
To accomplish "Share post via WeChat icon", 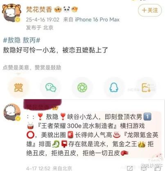I will point(51,88).
